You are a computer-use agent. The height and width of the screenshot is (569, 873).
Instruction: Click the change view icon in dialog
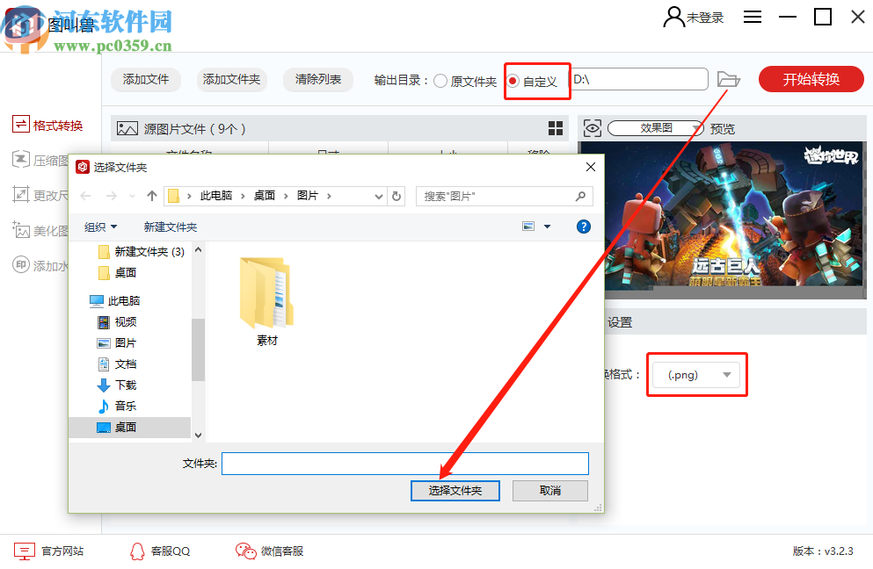[528, 227]
